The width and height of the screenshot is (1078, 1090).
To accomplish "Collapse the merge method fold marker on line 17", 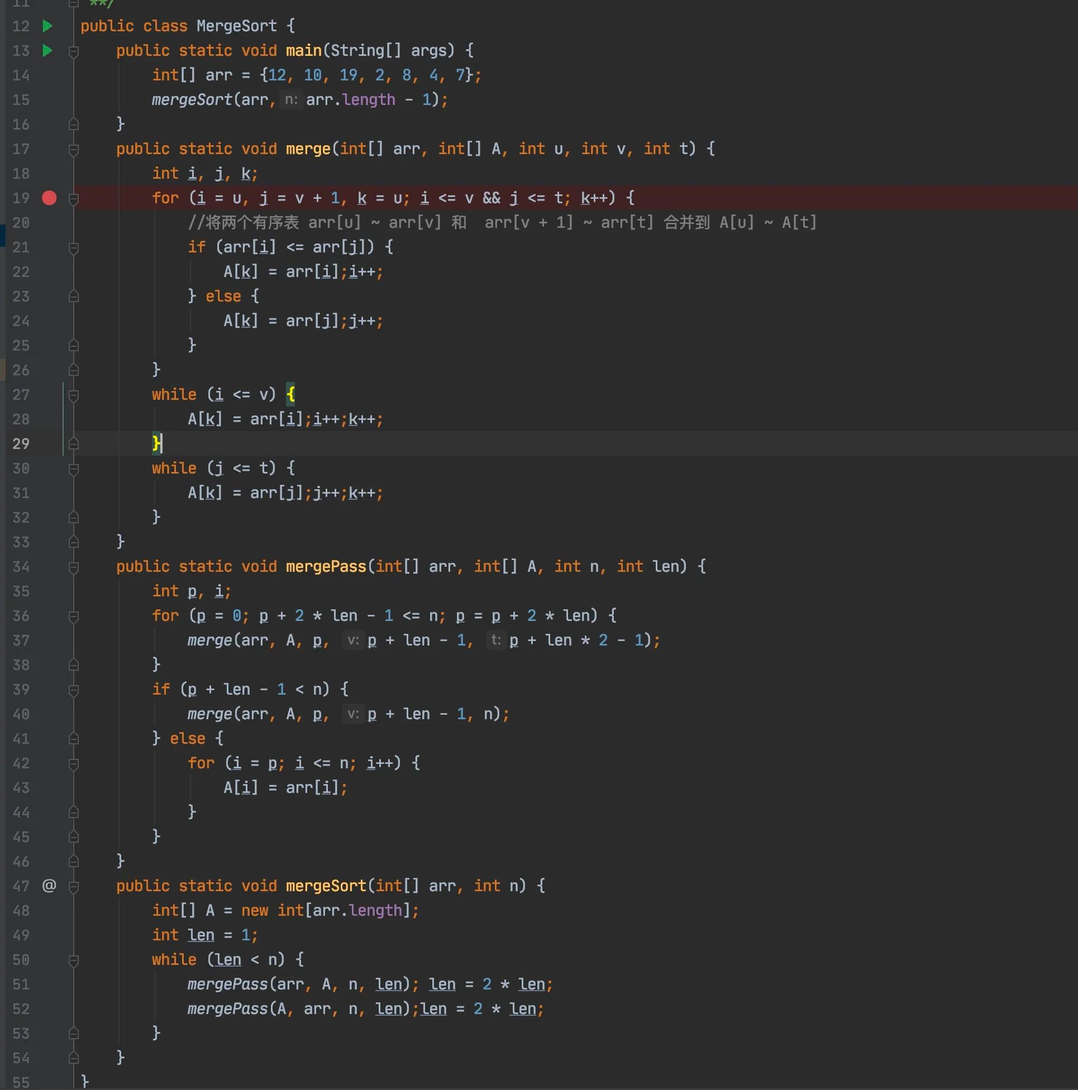I will [73, 150].
